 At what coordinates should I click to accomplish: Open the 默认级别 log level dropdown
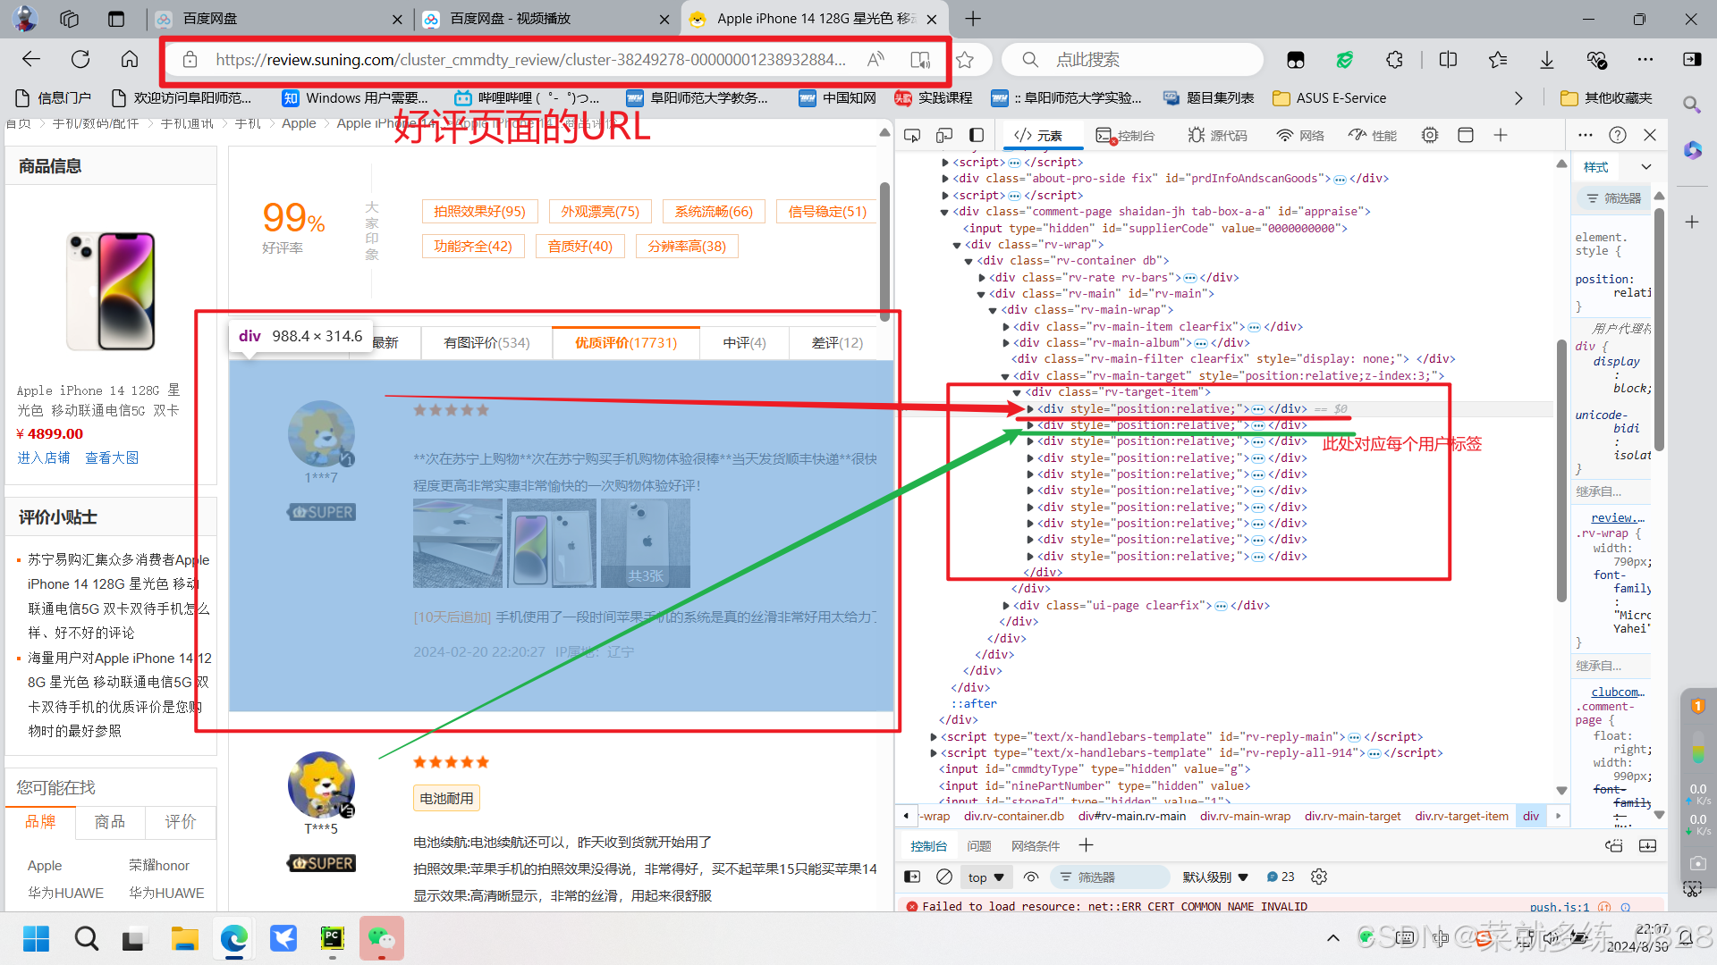(x=1214, y=877)
